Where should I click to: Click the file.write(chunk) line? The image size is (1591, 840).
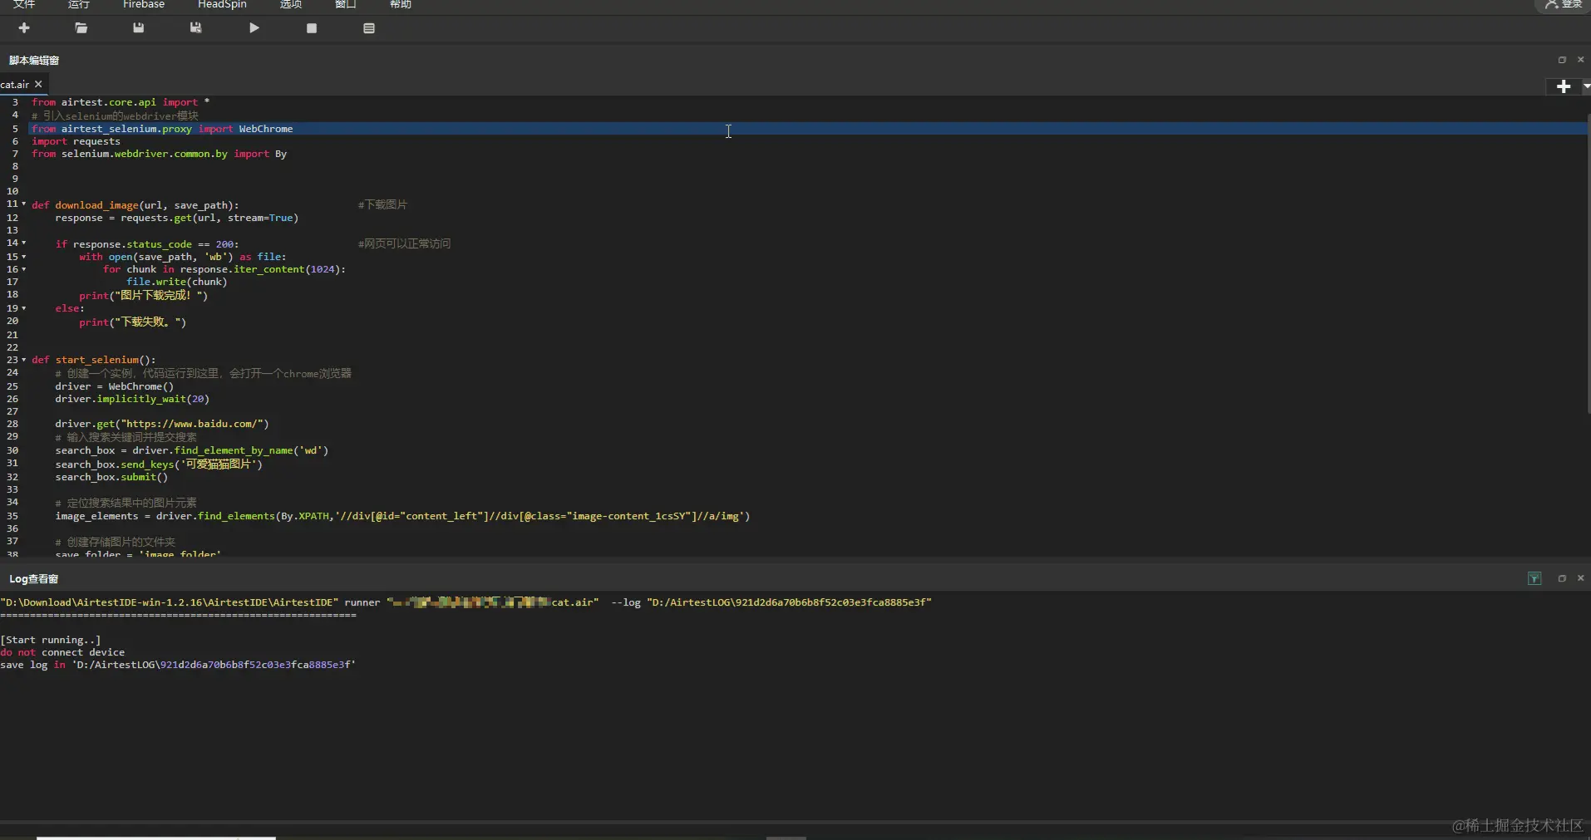coord(176,282)
